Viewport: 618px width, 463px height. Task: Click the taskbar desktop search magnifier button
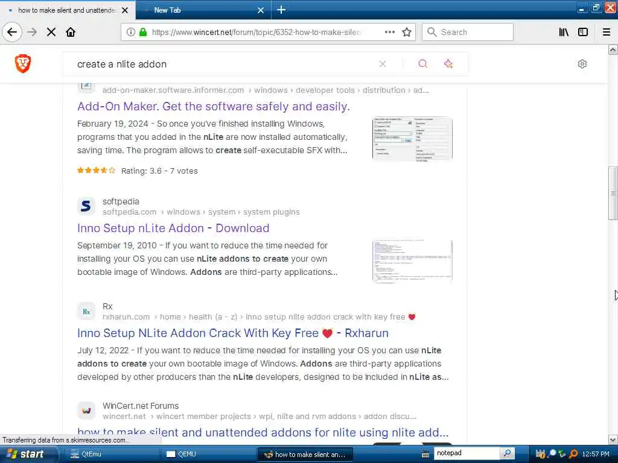508,453
